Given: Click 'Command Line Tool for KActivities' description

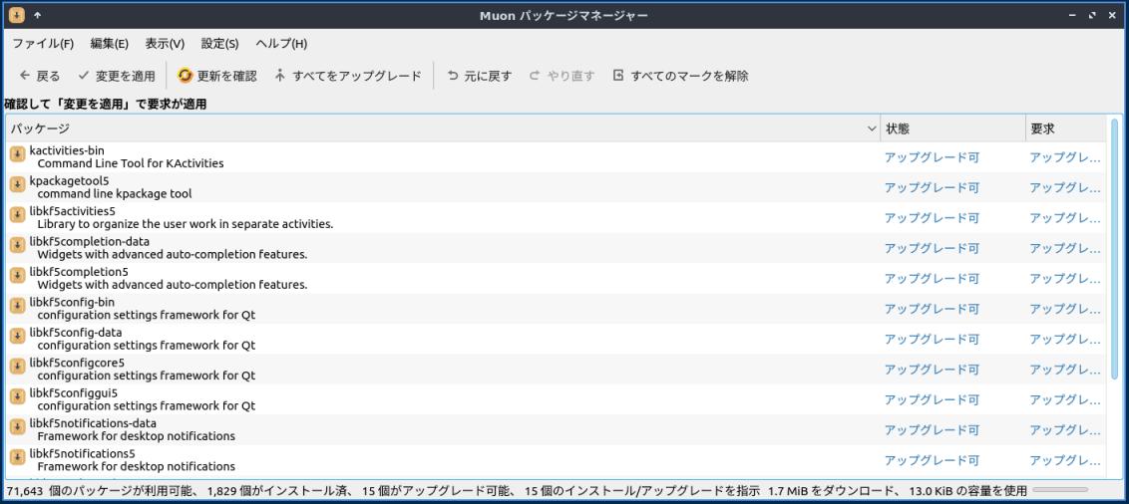Looking at the screenshot, I should click(x=131, y=163).
